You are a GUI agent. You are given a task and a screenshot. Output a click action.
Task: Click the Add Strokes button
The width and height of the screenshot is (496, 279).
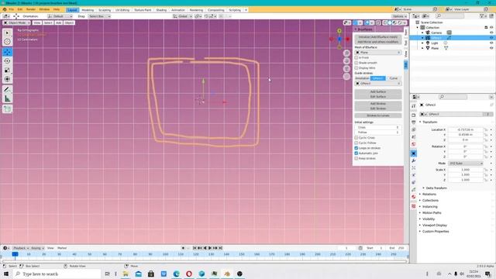378,104
